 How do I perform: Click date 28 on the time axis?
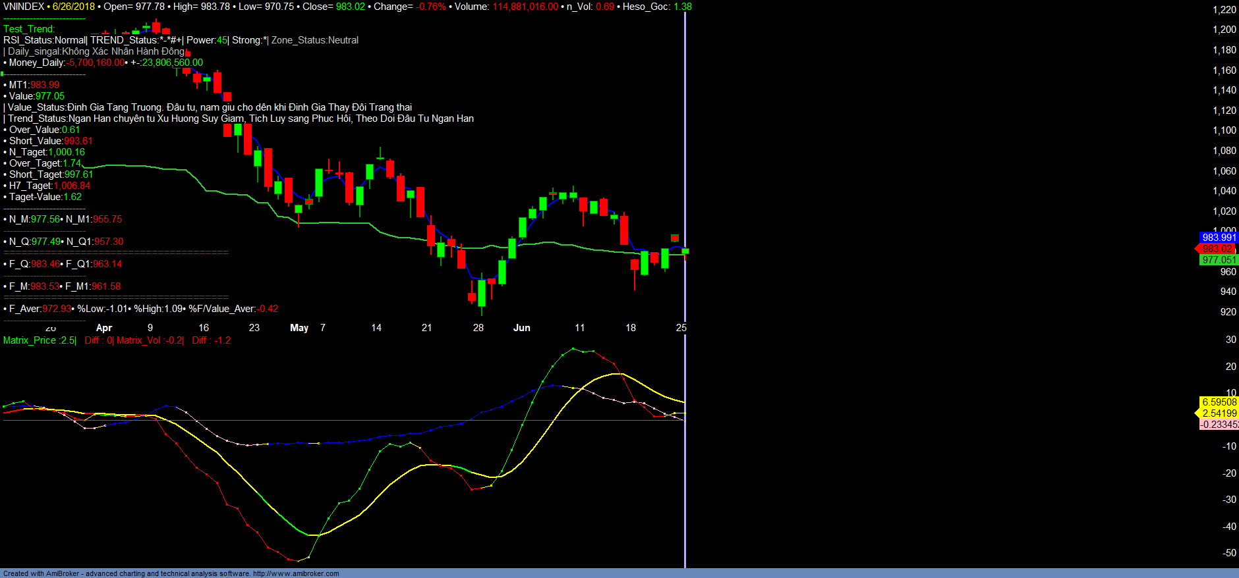point(478,328)
